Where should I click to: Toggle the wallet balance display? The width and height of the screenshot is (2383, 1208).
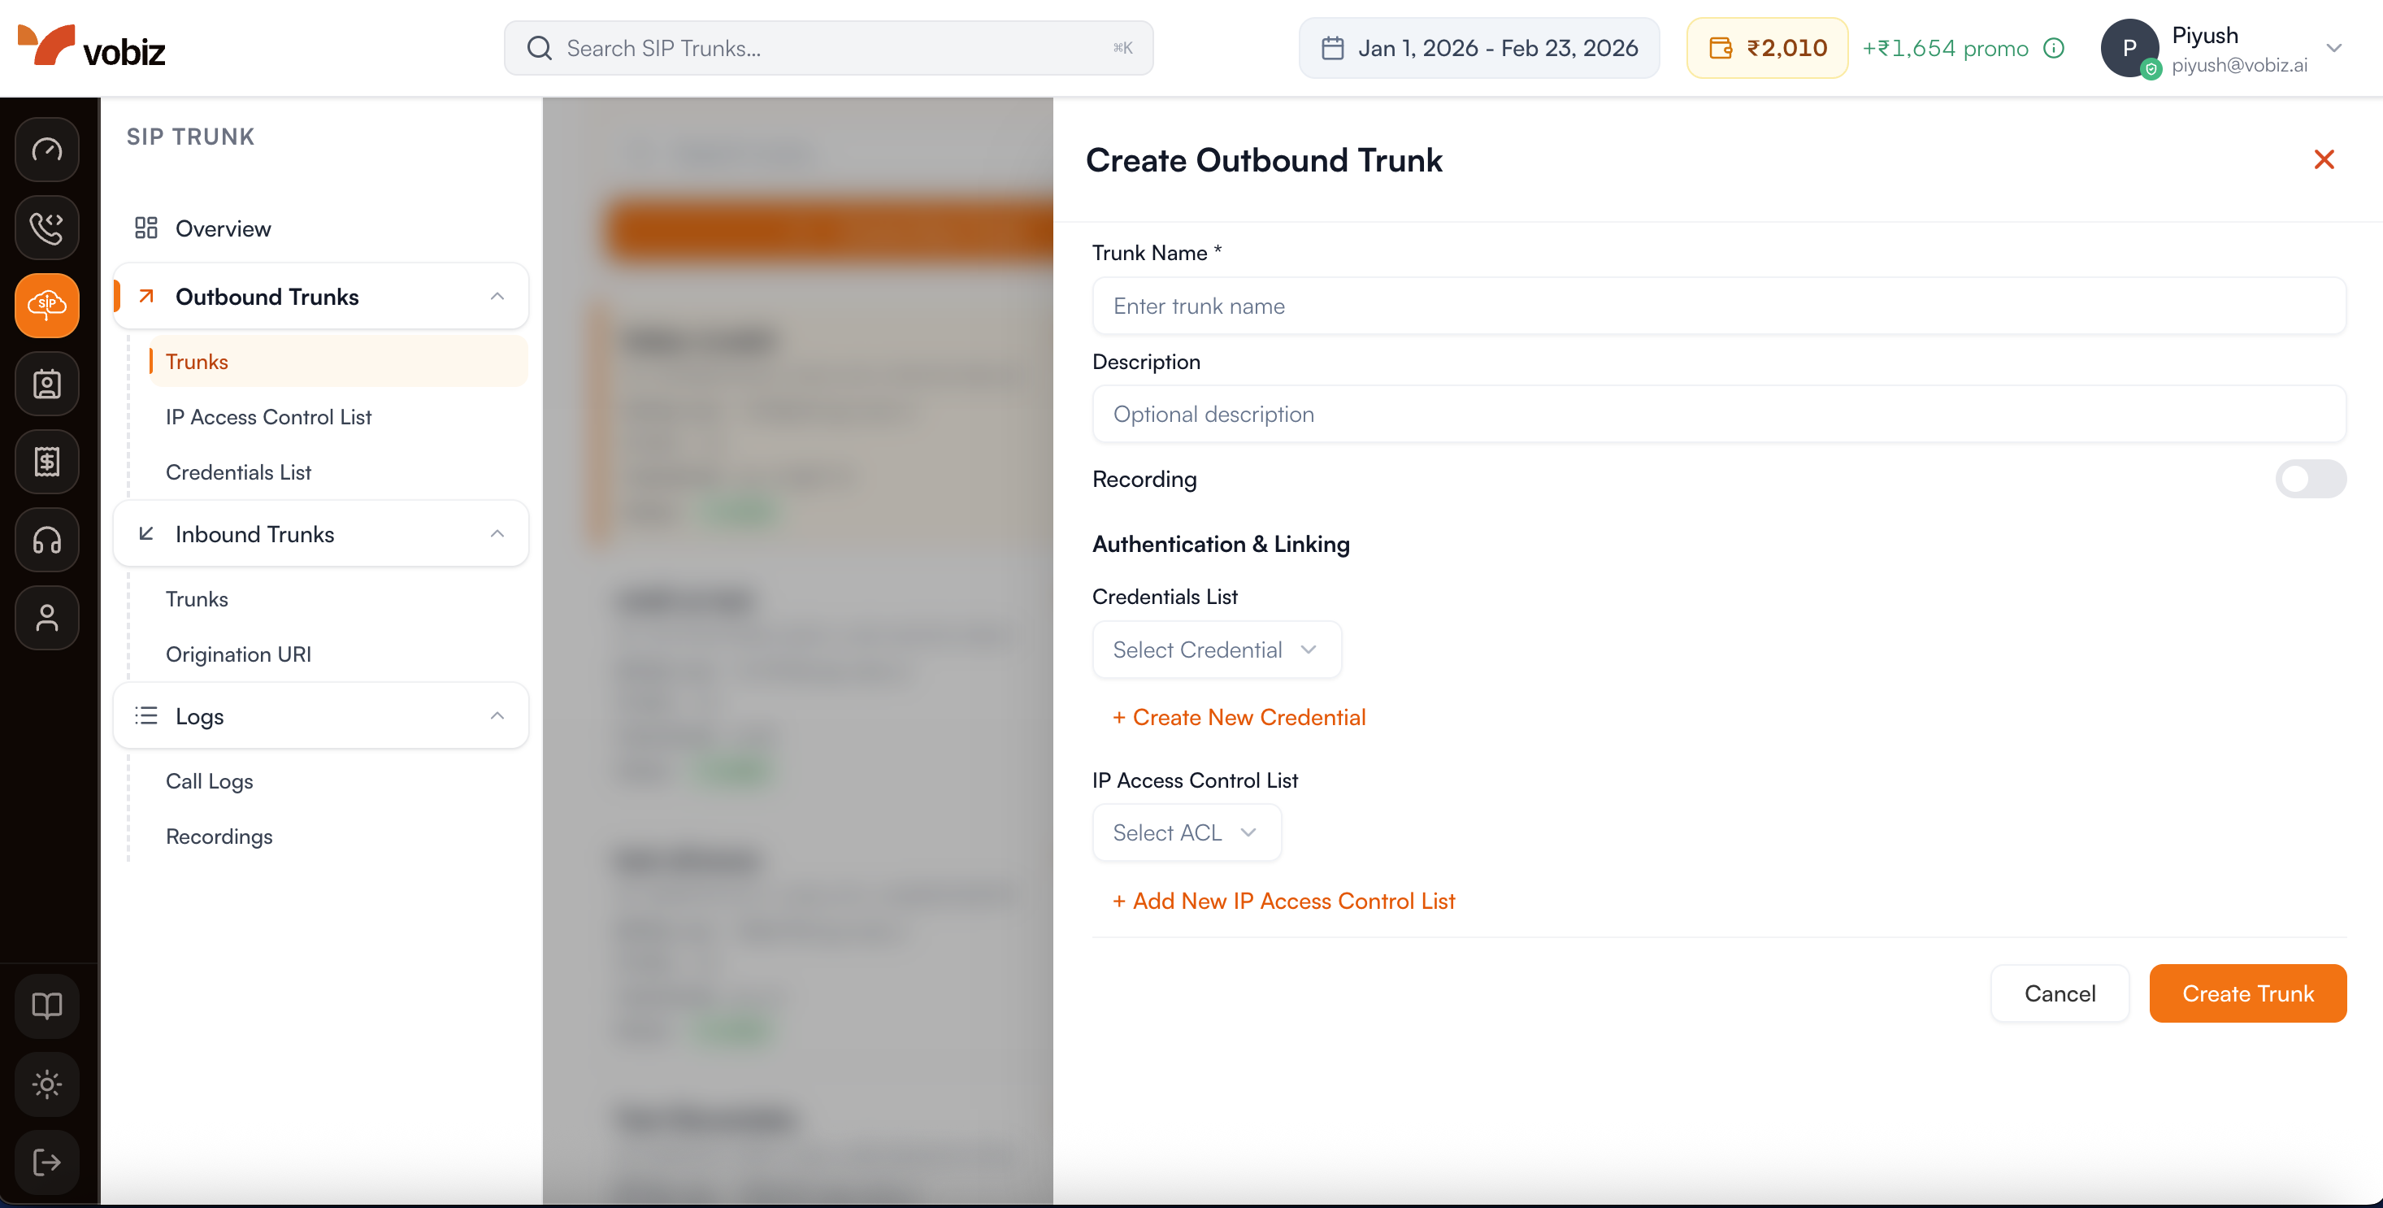click(1767, 47)
